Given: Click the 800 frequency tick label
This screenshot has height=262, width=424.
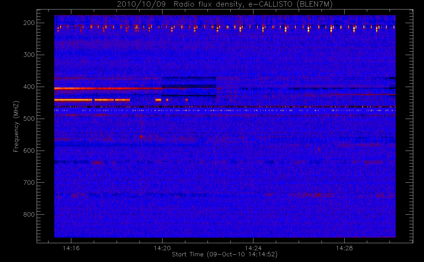Looking at the screenshot, I should click(29, 215).
